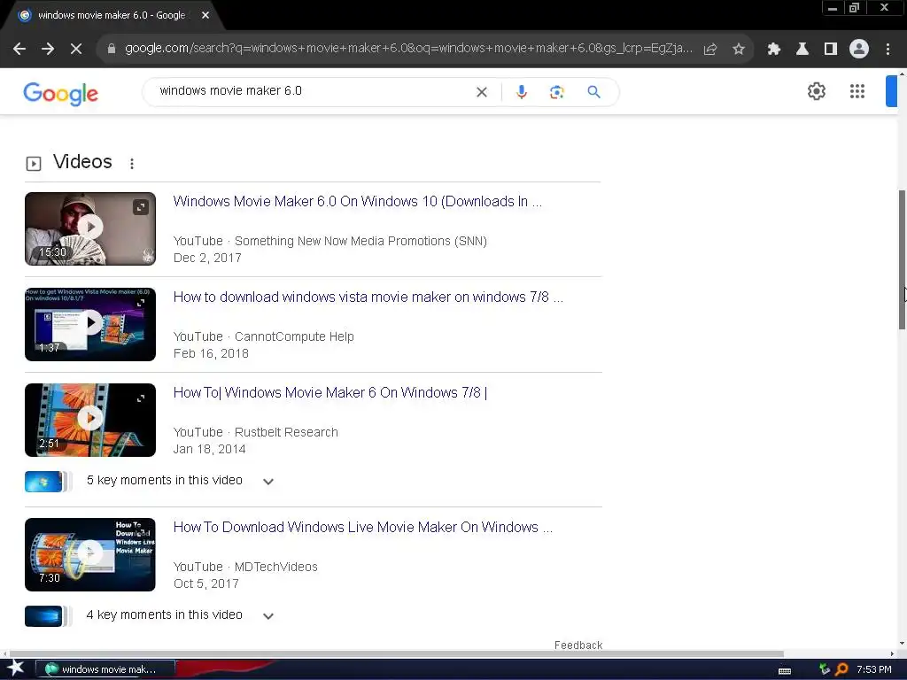This screenshot has height=680, width=907.
Task: Play the 7:30 video thumbnail
Action: pyautogui.click(x=90, y=554)
